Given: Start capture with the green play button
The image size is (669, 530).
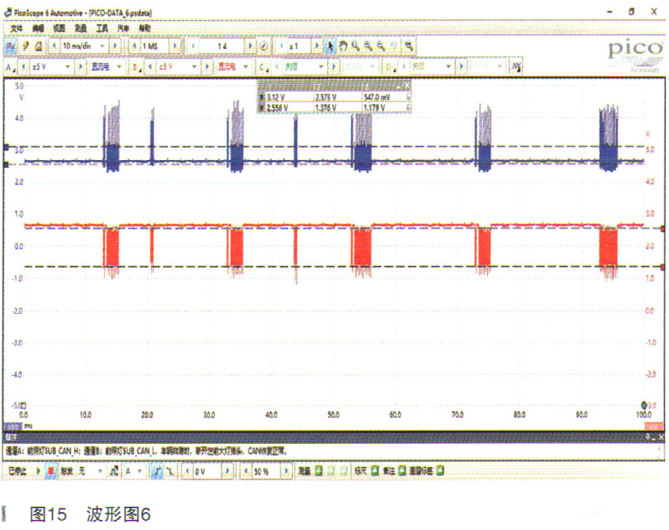Looking at the screenshot, I should click(x=38, y=471).
